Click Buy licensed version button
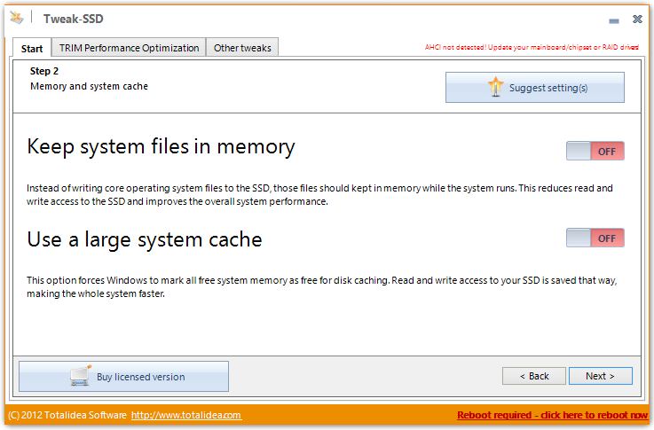 (x=124, y=376)
